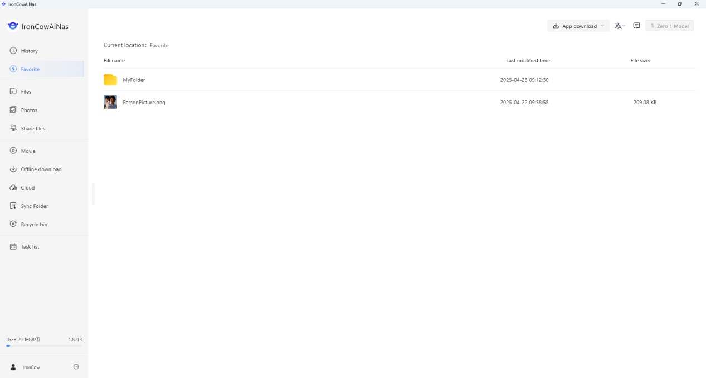706x378 pixels.
Task: Click the storage usage info icon
Action: (38, 339)
